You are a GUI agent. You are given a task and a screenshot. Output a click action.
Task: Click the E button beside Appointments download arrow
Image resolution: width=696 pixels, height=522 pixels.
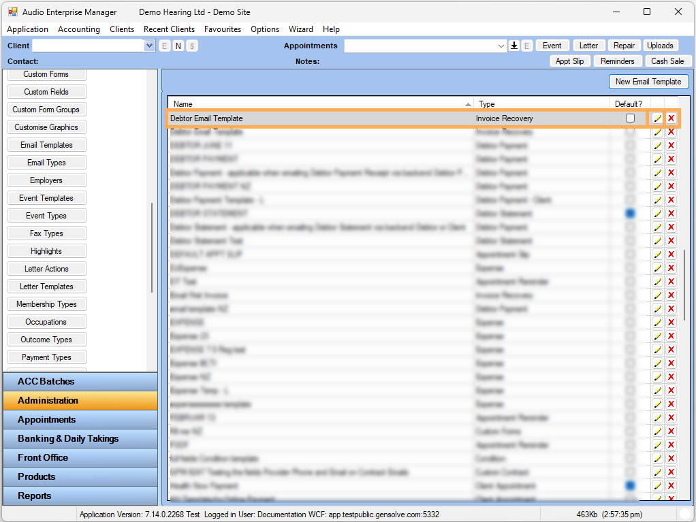point(526,46)
